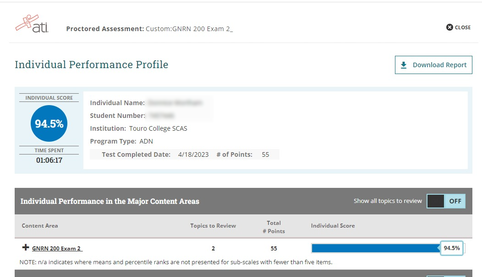Click the close X icon
This screenshot has height=277, width=482.
(x=449, y=27)
